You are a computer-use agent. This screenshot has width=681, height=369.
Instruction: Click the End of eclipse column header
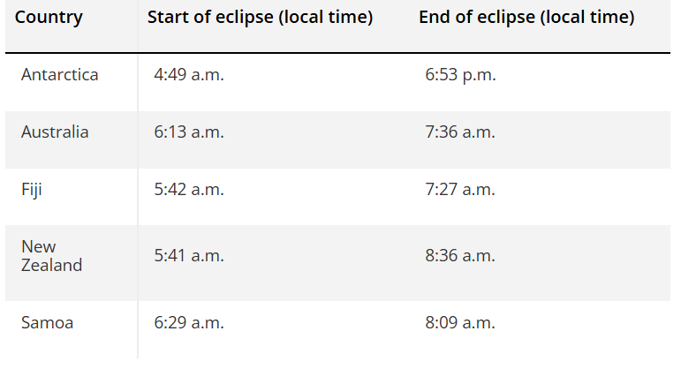[526, 19]
